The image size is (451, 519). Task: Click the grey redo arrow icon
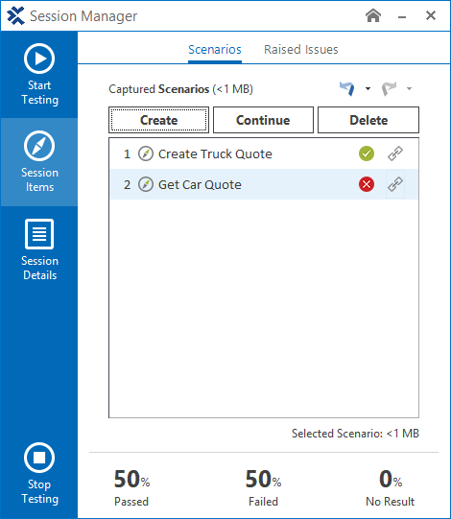coord(389,88)
